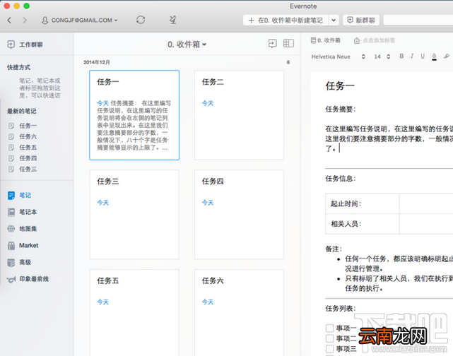Click the 2014年12月 date header
The image size is (453, 356).
[x=97, y=62]
